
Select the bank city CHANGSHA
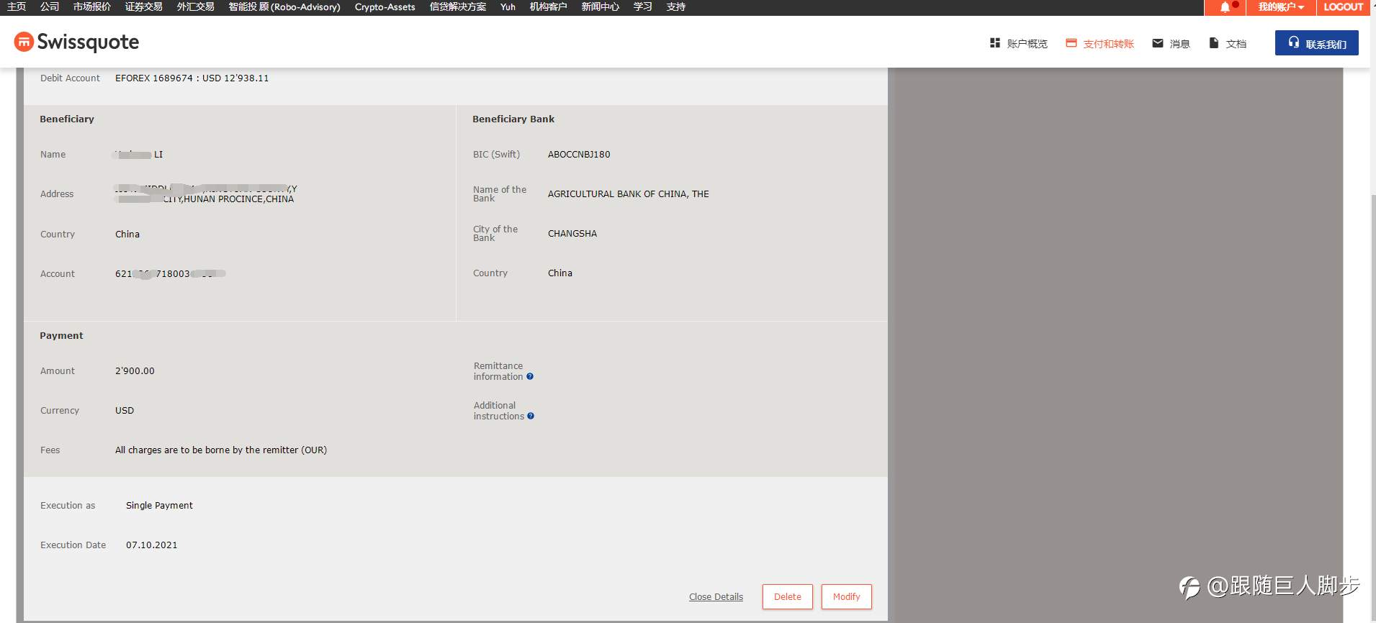[x=572, y=233]
